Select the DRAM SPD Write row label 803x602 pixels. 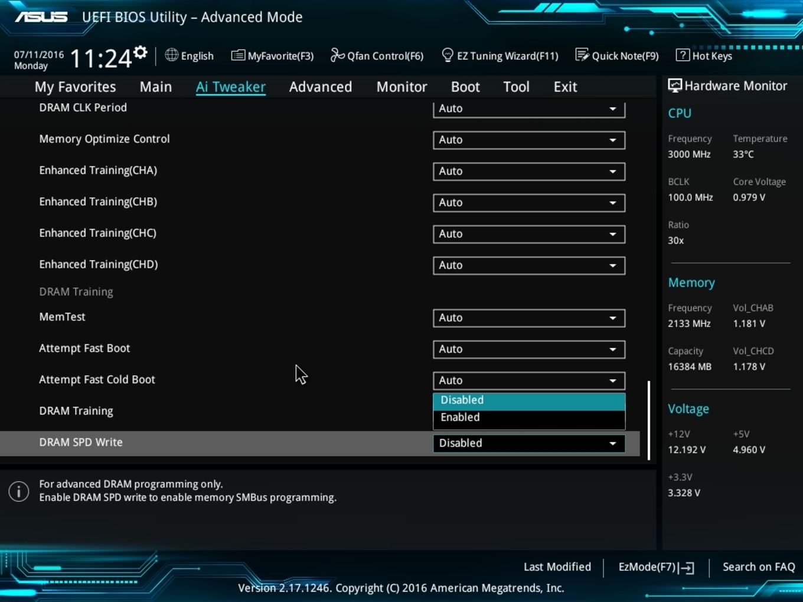pos(81,442)
